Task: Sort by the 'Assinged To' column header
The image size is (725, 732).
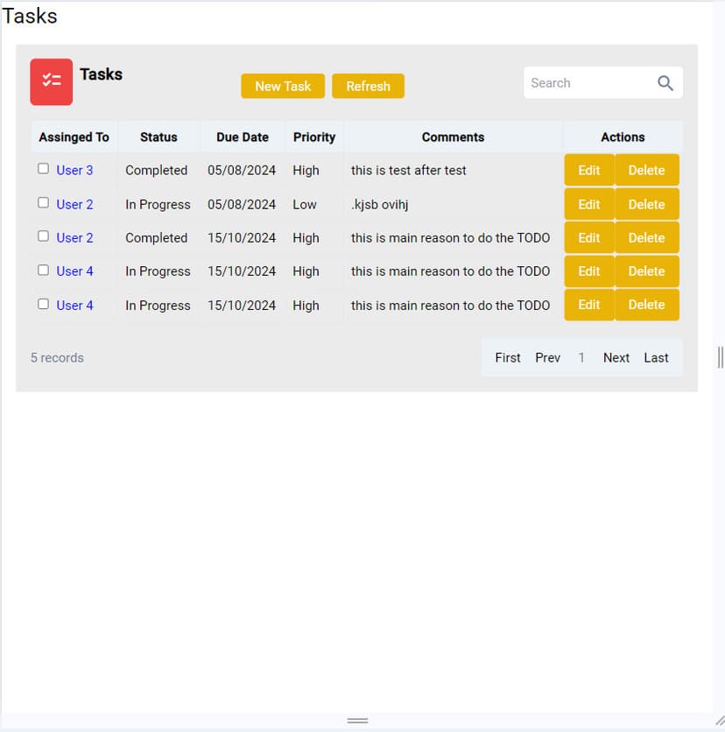Action: tap(74, 137)
